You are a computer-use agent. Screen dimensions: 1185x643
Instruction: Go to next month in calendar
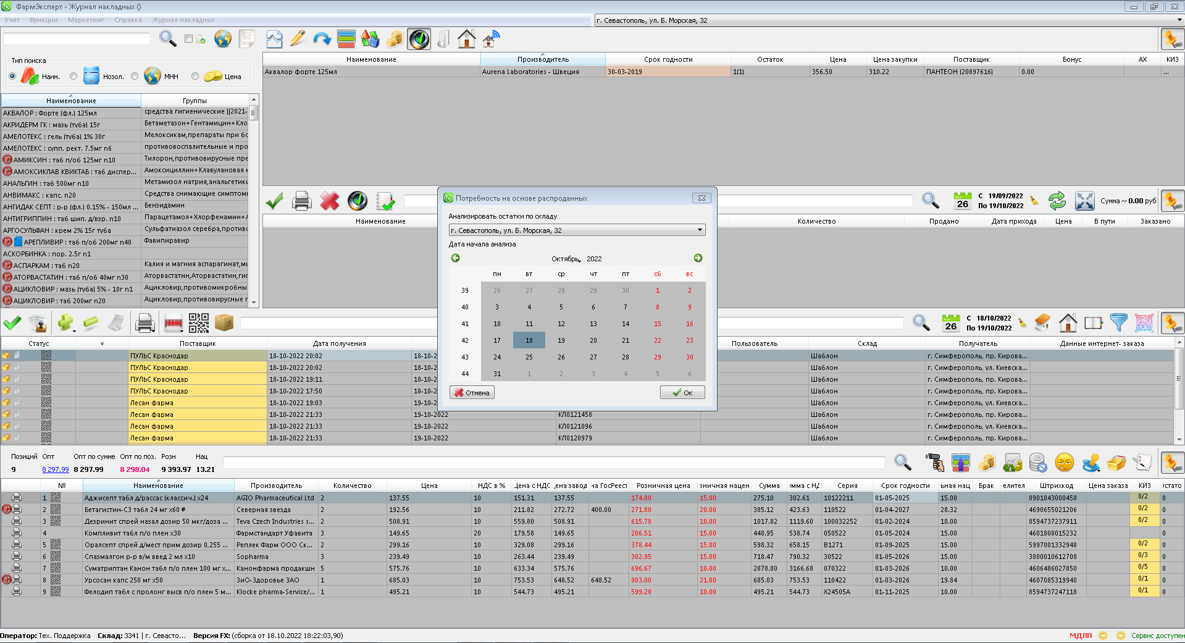coord(698,258)
